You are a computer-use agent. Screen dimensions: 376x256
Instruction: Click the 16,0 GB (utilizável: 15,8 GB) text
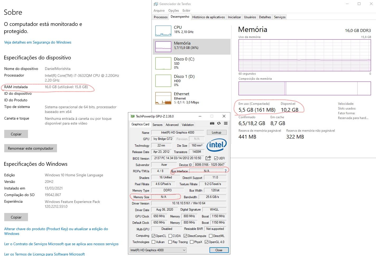pyautogui.click(x=66, y=87)
